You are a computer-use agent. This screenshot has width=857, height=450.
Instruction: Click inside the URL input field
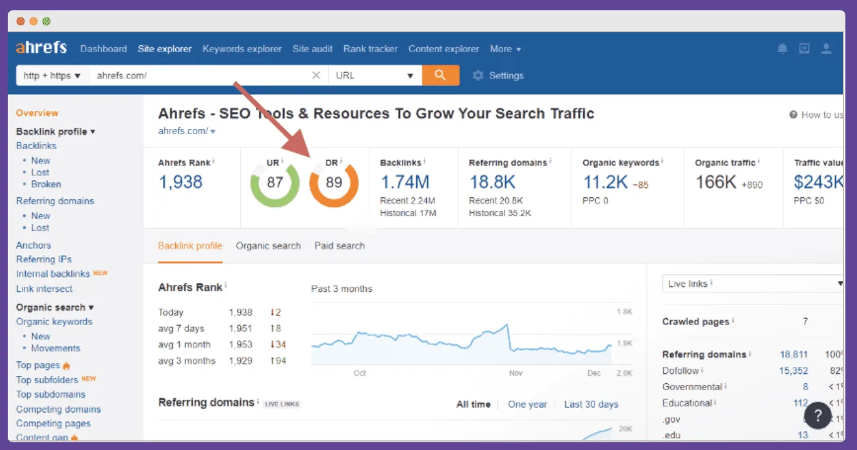pyautogui.click(x=193, y=75)
